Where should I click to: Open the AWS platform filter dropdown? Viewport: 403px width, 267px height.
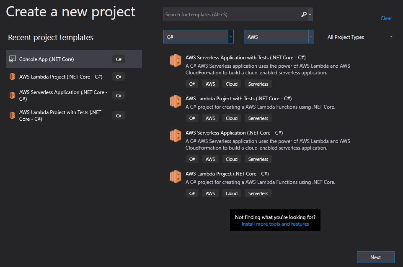(x=311, y=37)
